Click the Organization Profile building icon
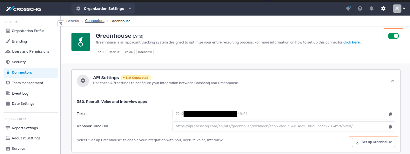The width and height of the screenshot is (410, 154). pos(8,31)
